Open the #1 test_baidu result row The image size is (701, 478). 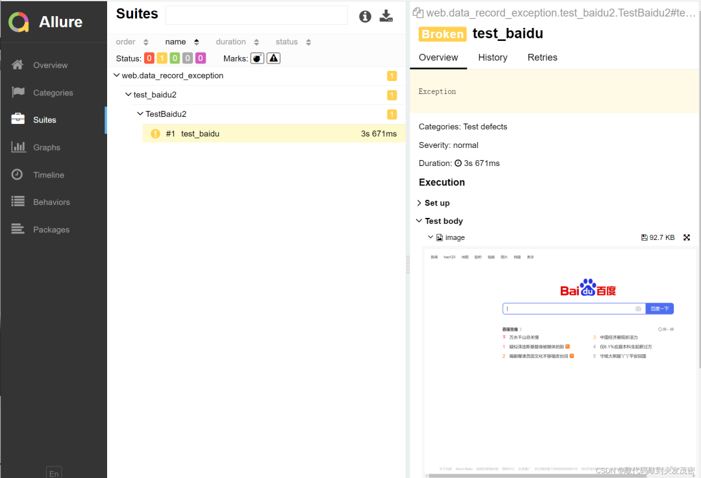274,134
